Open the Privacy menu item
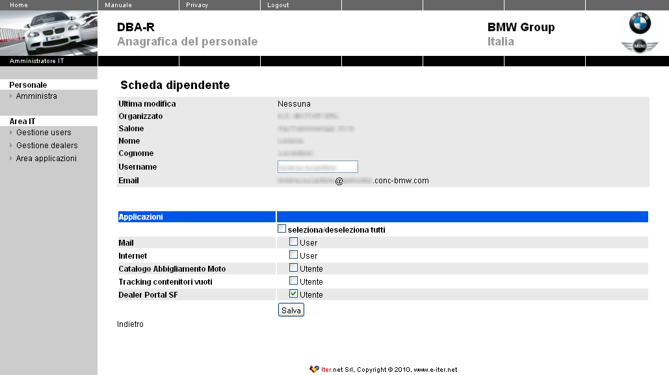The width and height of the screenshot is (669, 375). coord(197,5)
